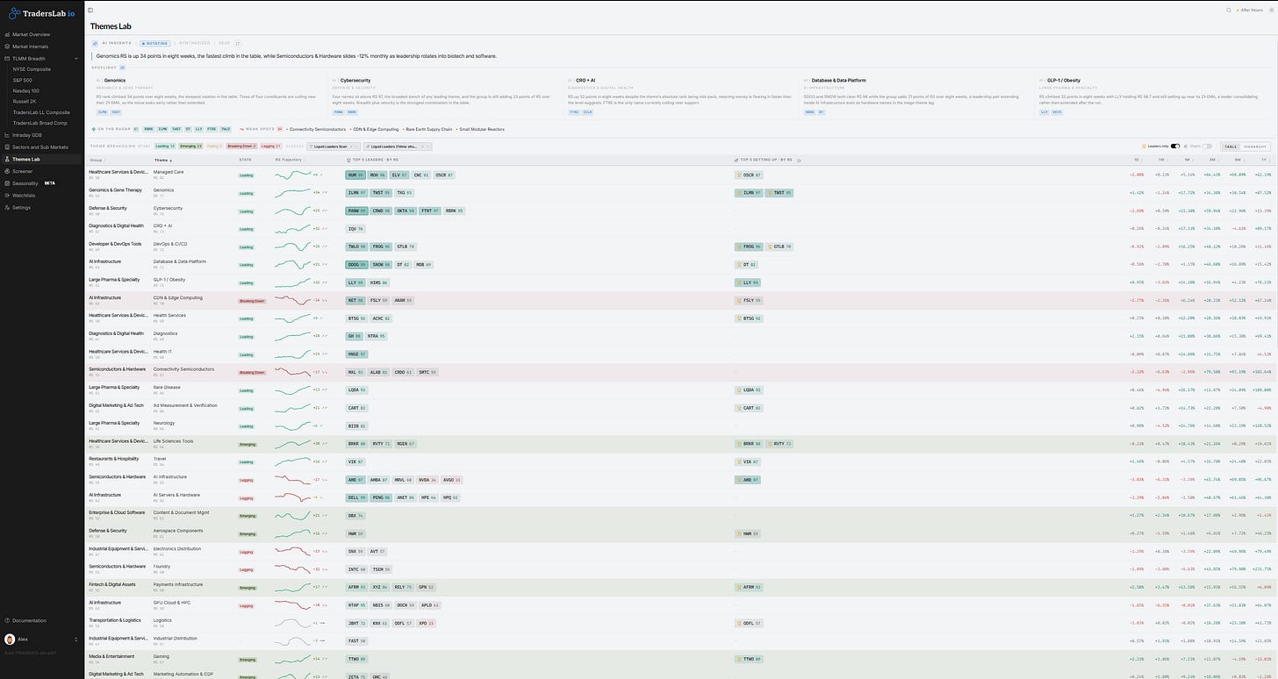Select the Table view option
This screenshot has height=679, width=1278.
pos(1230,147)
